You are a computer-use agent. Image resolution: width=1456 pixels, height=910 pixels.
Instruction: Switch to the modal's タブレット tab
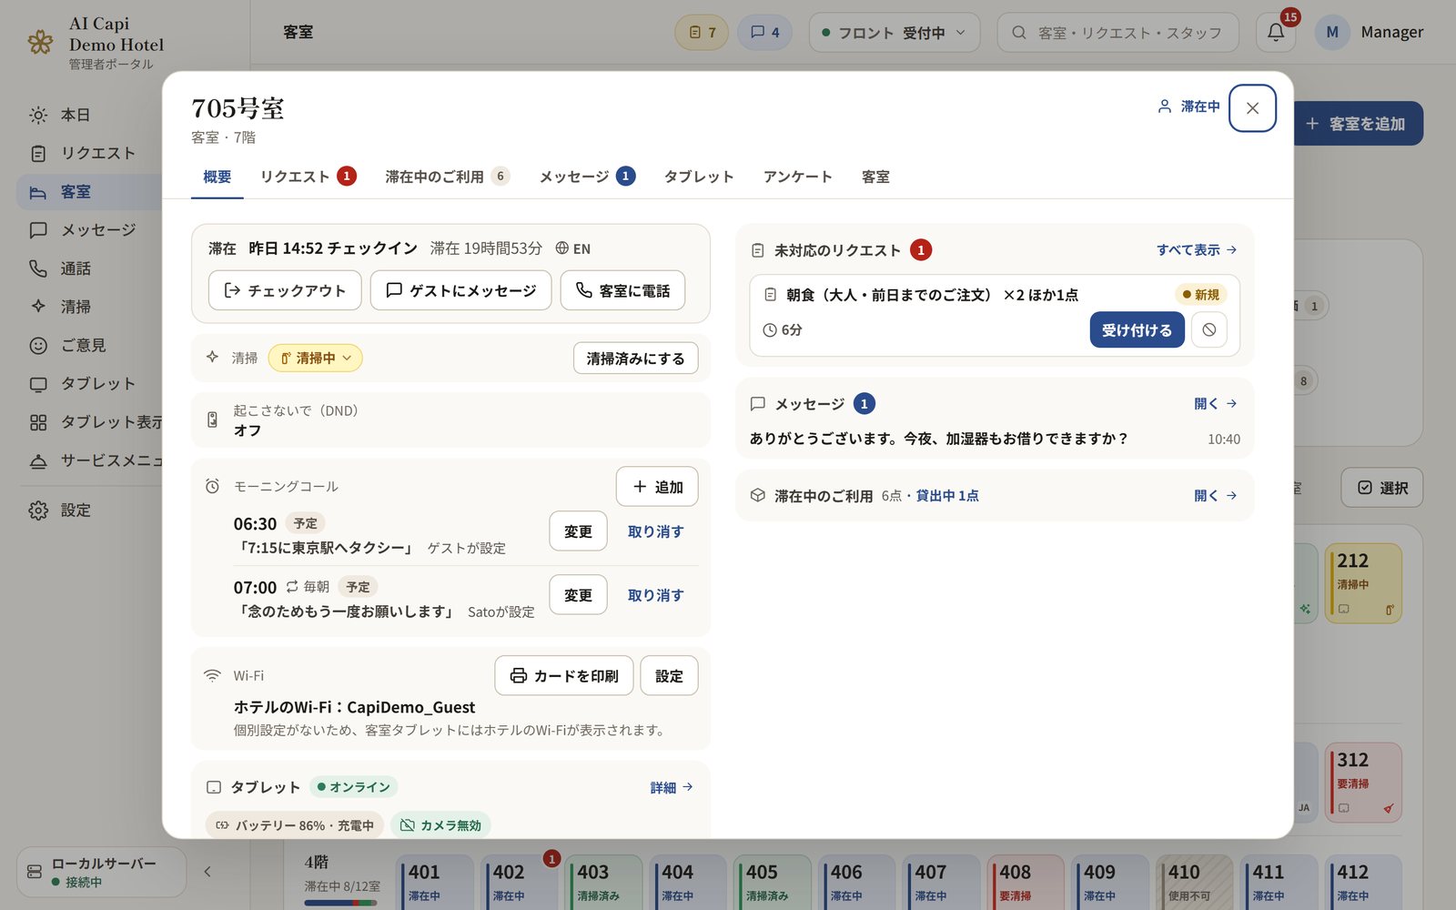click(x=698, y=177)
